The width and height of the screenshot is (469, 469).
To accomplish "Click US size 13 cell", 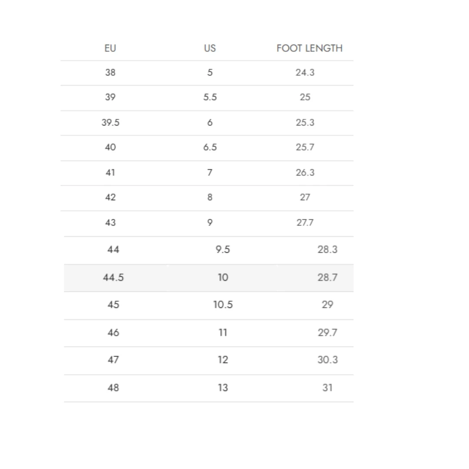I will tap(223, 388).
